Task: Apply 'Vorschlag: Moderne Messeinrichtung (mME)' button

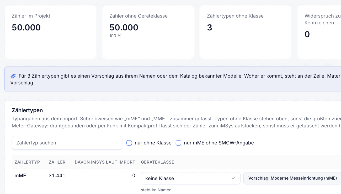Action: (292, 178)
